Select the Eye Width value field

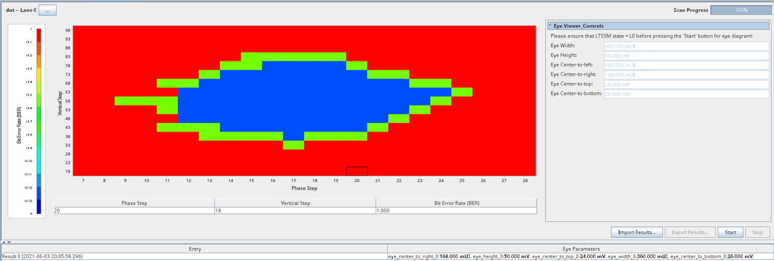click(x=686, y=46)
